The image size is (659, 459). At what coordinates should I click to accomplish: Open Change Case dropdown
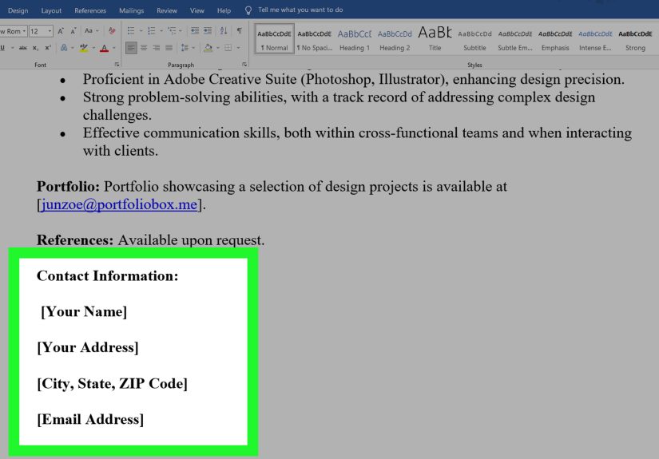tap(91, 31)
